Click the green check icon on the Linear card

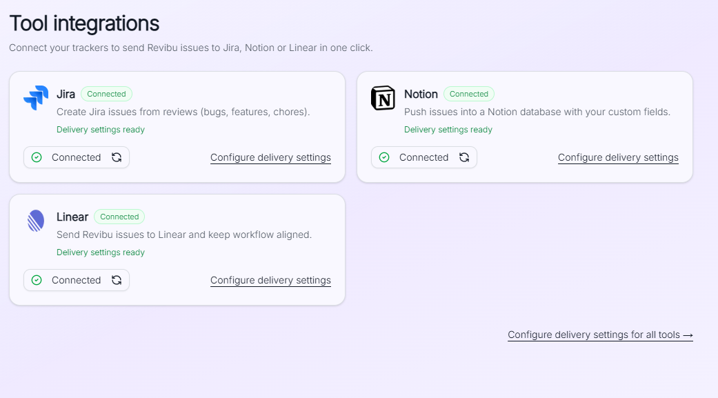[36, 279]
